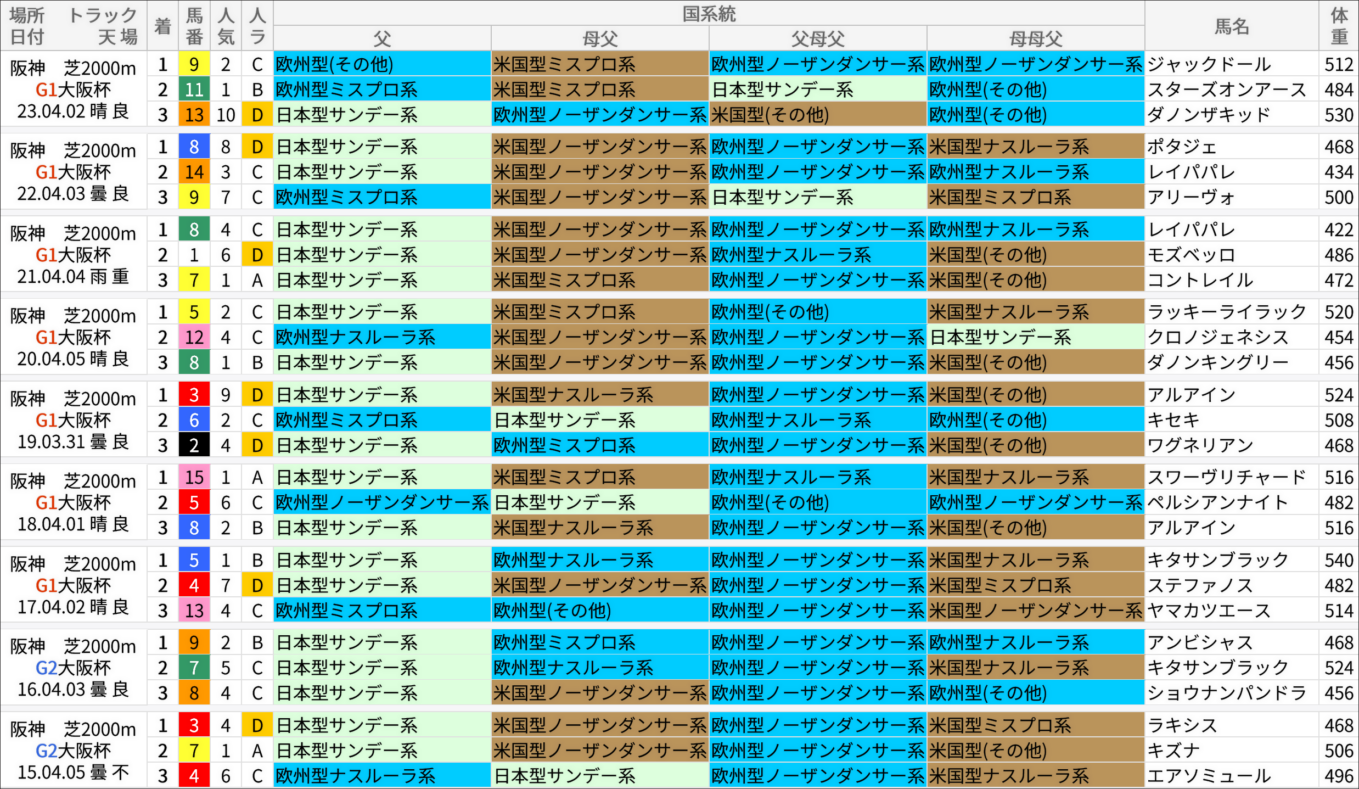Select the horse name ペルシアンナイト
Viewport: 1359px width, 789px height.
[x=1218, y=503]
